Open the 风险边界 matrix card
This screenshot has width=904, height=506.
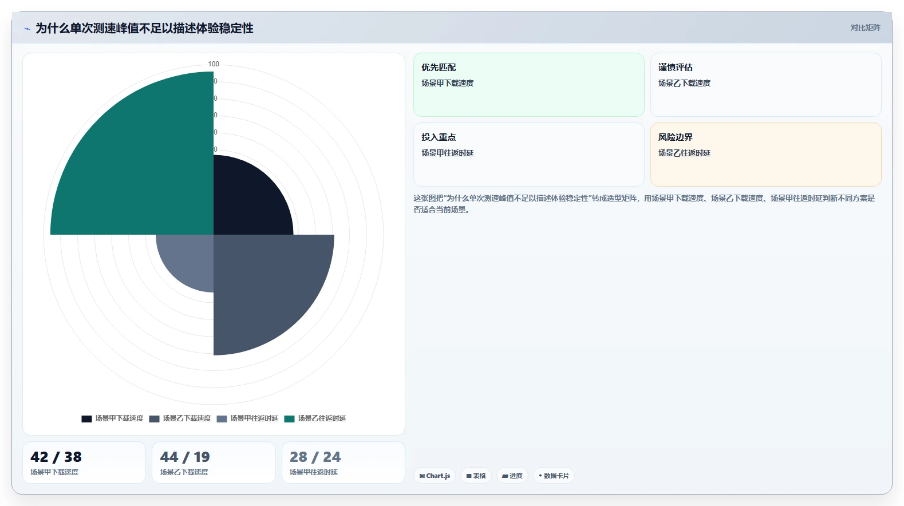pos(765,155)
